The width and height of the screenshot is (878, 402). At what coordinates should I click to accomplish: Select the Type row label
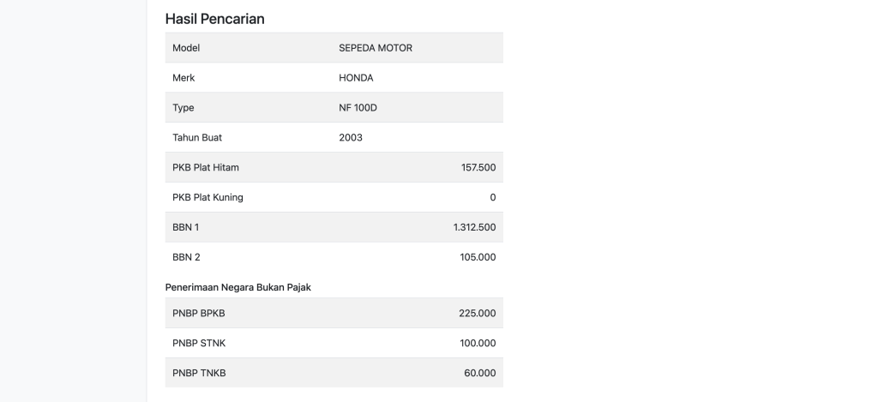tap(183, 108)
